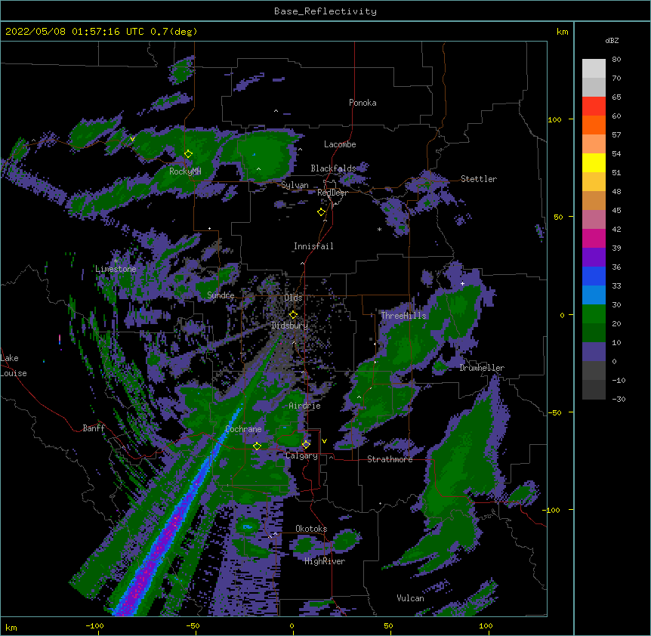This screenshot has width=651, height=636.
Task: Select the Calgary city label
Action: tap(301, 455)
